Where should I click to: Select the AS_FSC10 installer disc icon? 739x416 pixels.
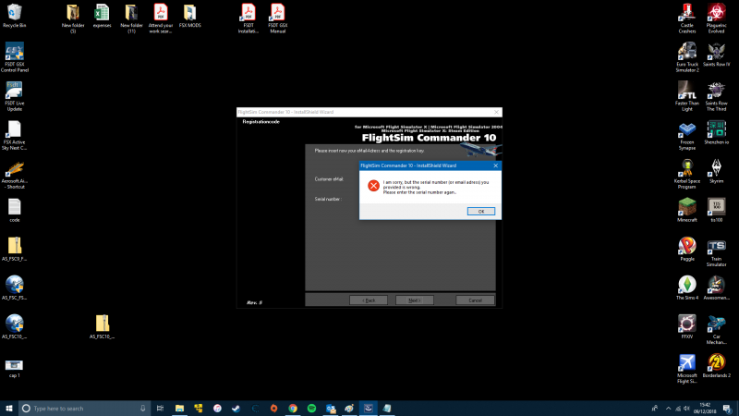[14, 327]
